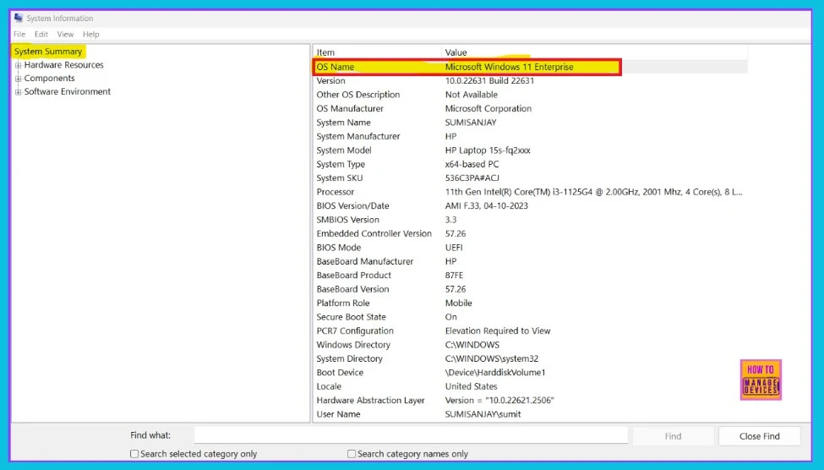Image resolution: width=824 pixels, height=470 pixels.
Task: Select System Summary in the tree
Action: point(48,52)
